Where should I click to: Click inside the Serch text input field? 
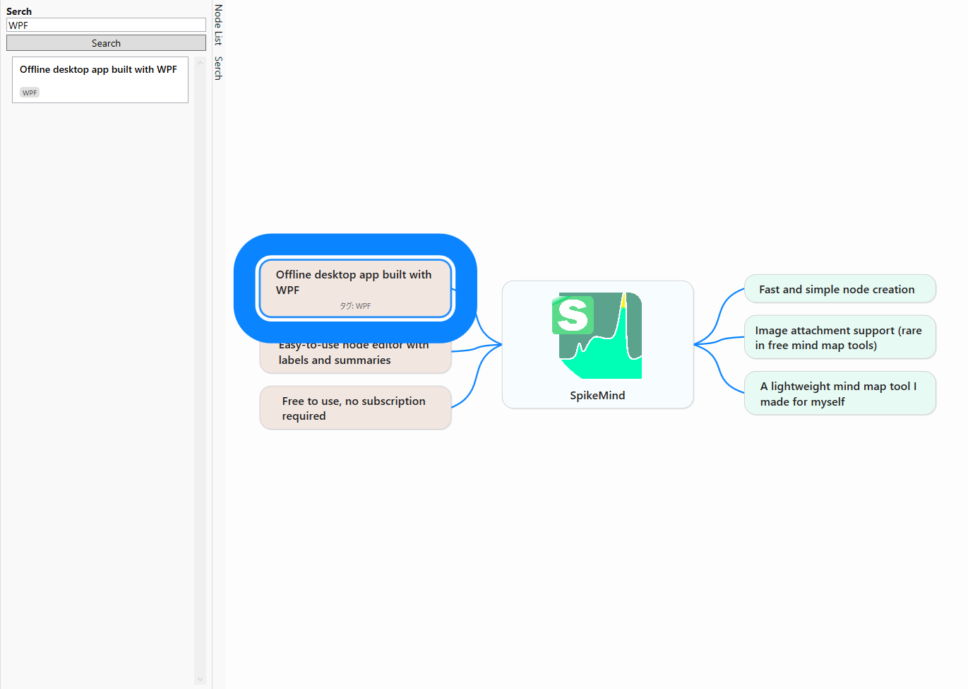tap(106, 25)
